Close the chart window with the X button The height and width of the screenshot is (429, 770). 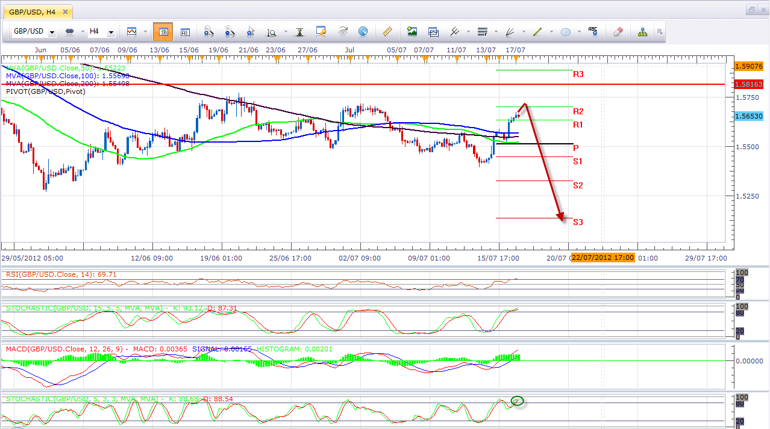762,10
